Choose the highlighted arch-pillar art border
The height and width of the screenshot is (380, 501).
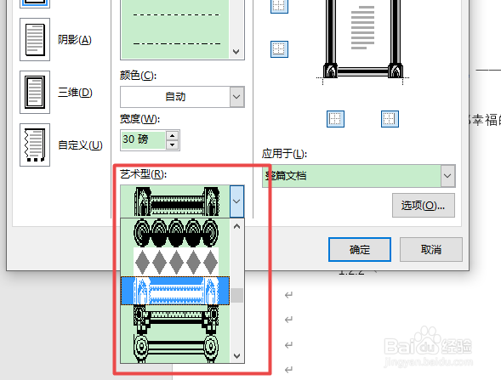click(x=175, y=291)
